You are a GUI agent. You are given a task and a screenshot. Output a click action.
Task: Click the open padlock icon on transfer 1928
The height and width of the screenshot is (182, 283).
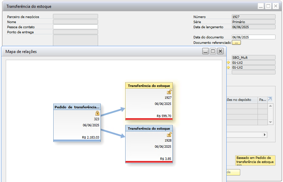coord(169,134)
